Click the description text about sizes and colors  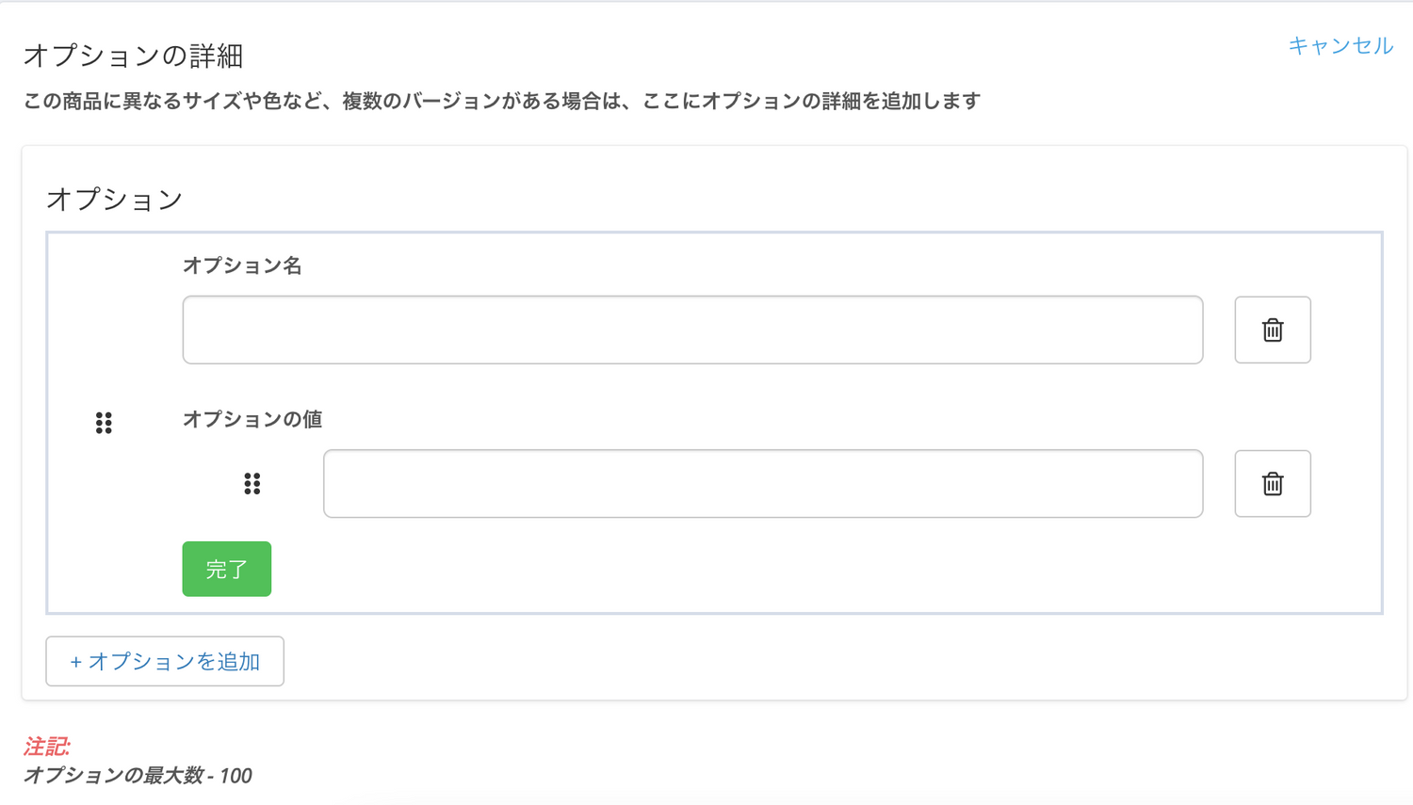(501, 101)
